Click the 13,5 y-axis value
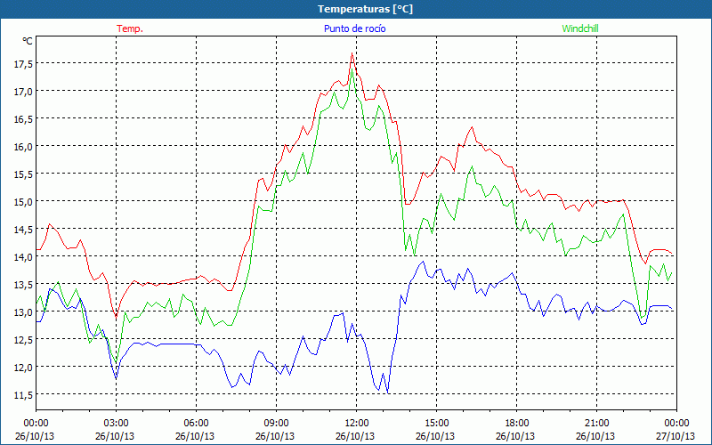This screenshot has height=445, width=712. coord(23,285)
